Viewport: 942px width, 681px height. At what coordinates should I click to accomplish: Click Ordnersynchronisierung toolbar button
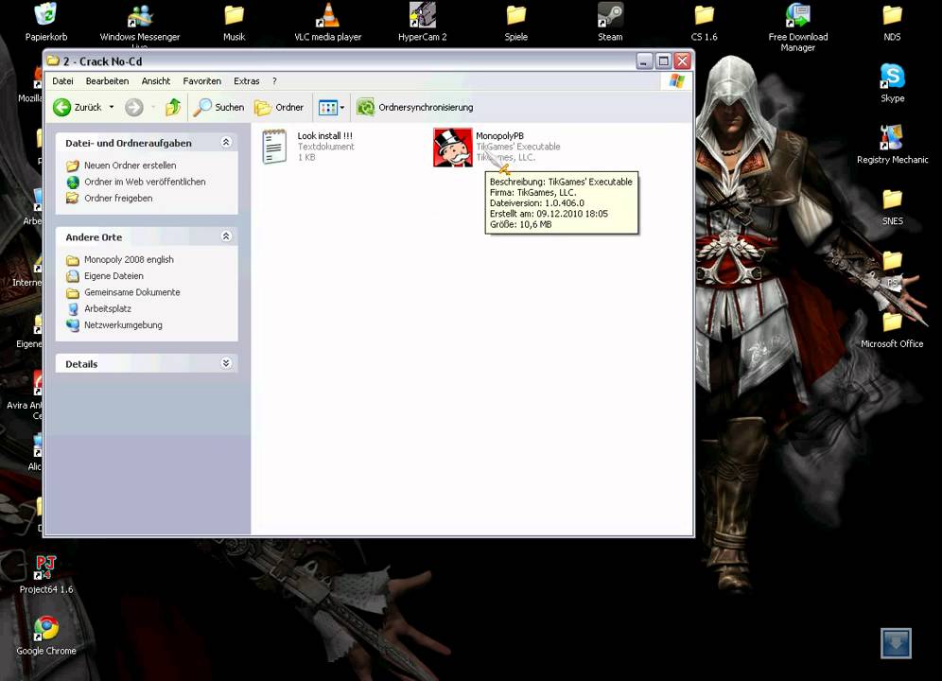(414, 108)
